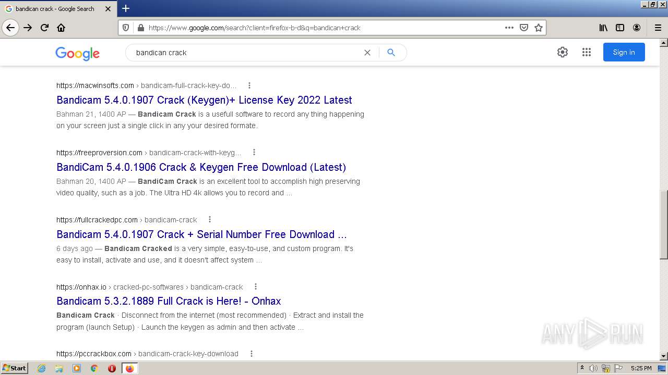The width and height of the screenshot is (668, 375).
Task: Click the fullcrackedpc.com URL text
Action: click(x=97, y=220)
